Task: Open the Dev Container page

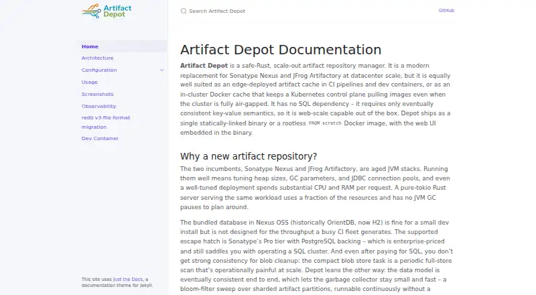Action: (100, 139)
